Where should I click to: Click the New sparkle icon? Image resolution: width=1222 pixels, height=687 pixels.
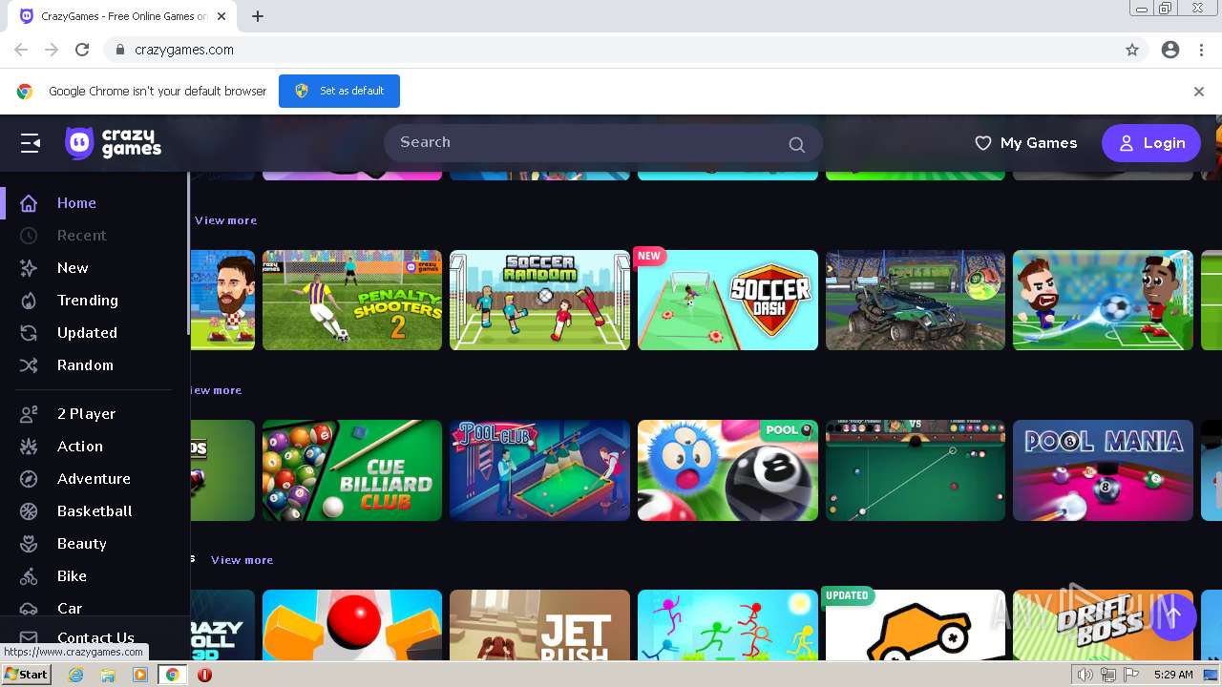tap(29, 268)
